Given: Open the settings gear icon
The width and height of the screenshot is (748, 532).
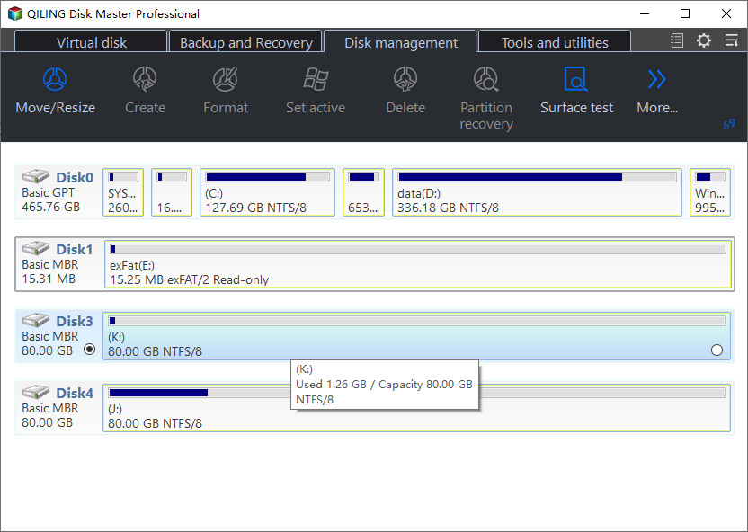Looking at the screenshot, I should tap(704, 40).
